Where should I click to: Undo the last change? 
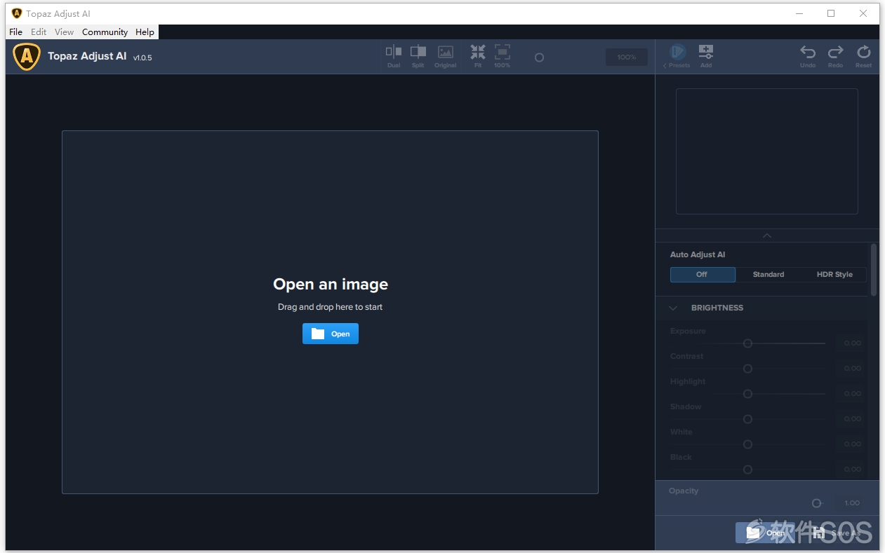pos(809,56)
